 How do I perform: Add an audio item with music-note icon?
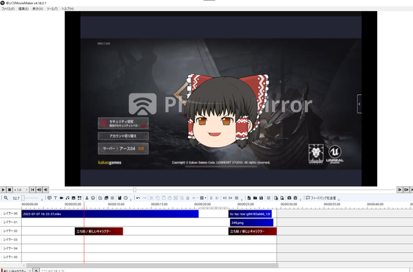(67, 198)
